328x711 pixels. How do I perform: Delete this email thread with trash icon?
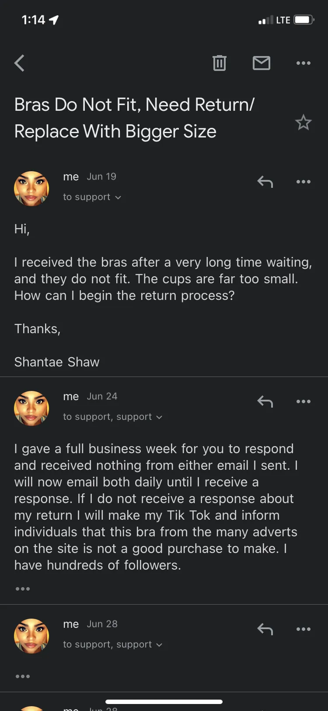220,63
